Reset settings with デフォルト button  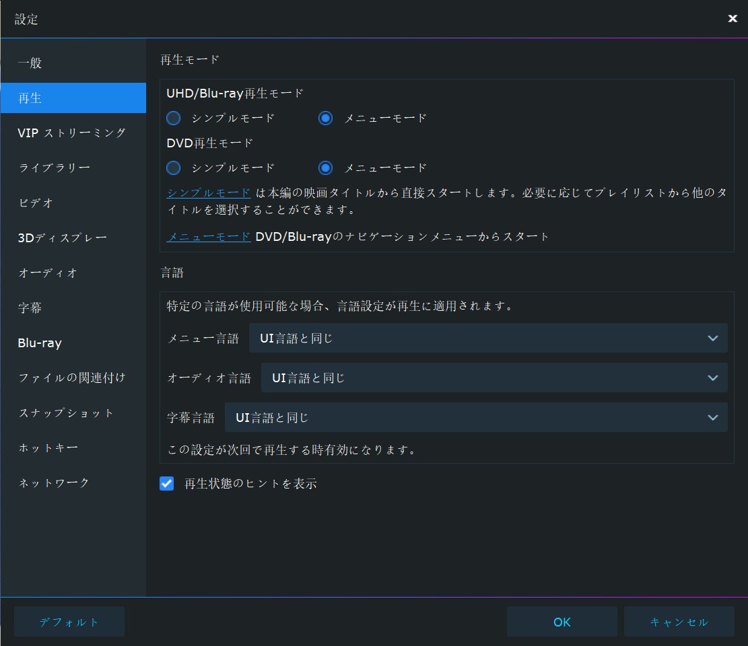pos(69,622)
